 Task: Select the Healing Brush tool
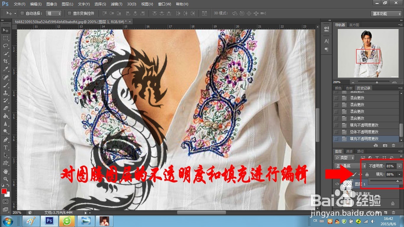point(5,77)
